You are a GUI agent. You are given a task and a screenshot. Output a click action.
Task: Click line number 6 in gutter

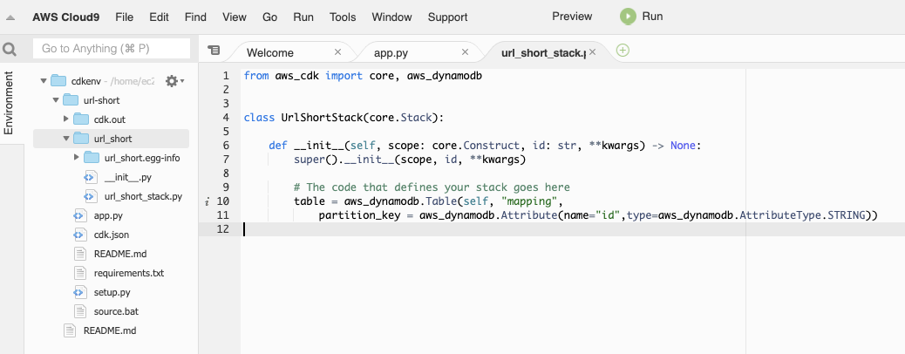(x=225, y=146)
